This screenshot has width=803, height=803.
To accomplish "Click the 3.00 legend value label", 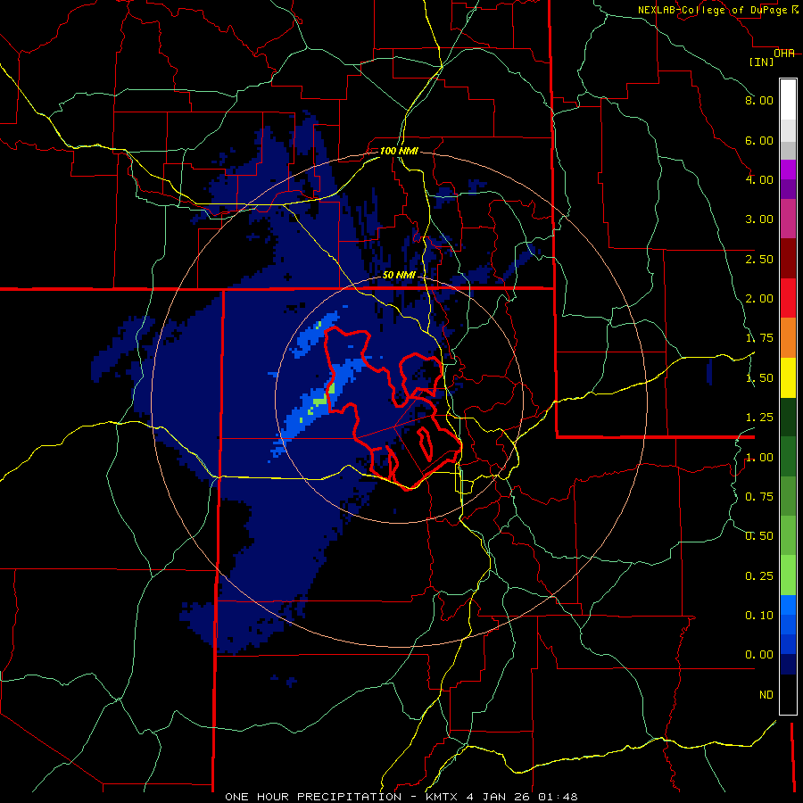I will click(759, 219).
